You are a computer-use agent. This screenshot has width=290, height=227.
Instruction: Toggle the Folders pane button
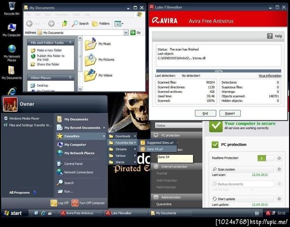(101, 24)
